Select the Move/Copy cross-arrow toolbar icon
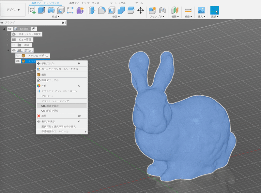This screenshot has height=193, width=261. click(141, 10)
